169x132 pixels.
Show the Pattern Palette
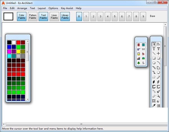tap(32, 17)
